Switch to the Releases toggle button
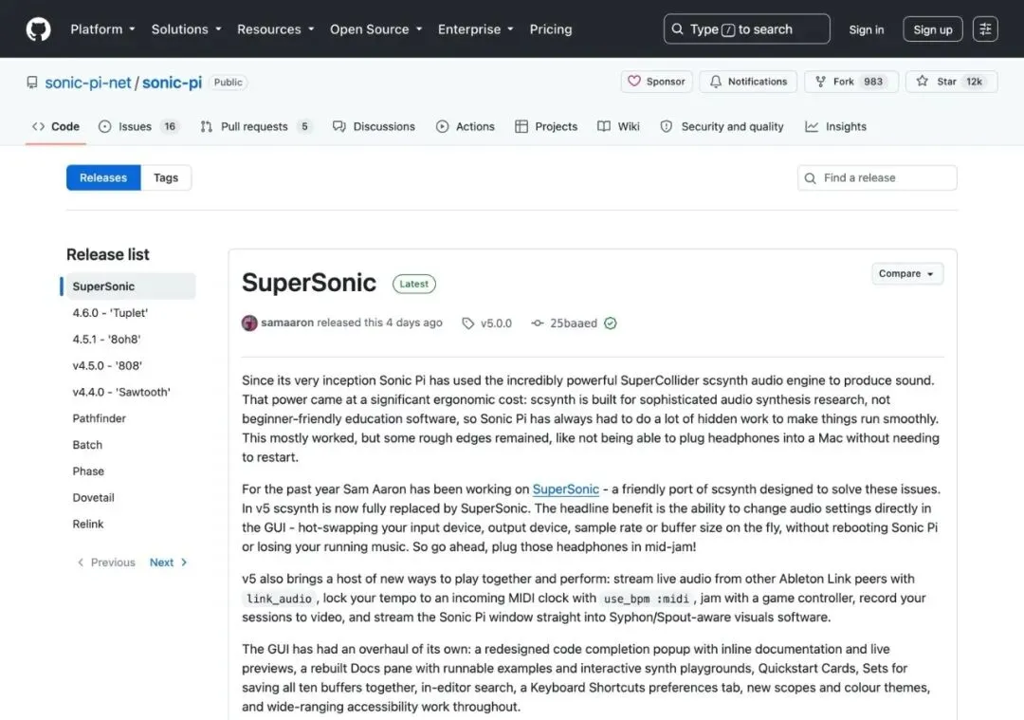The width and height of the screenshot is (1024, 720). [103, 177]
